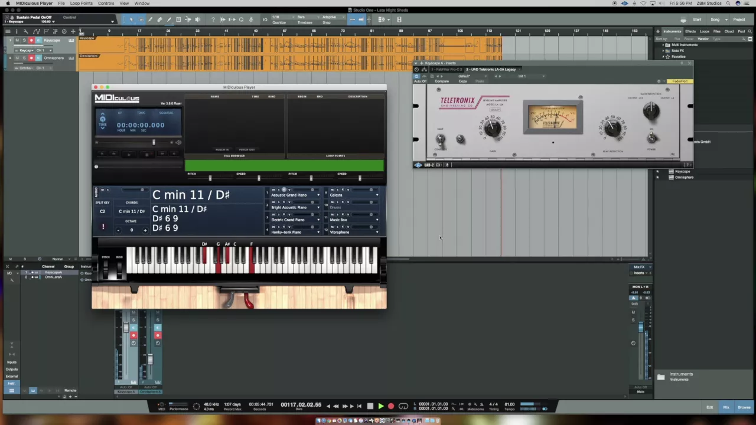Screen dimensions: 756x425
Task: Open the Timebase Bars dropdown
Action: [x=309, y=17]
